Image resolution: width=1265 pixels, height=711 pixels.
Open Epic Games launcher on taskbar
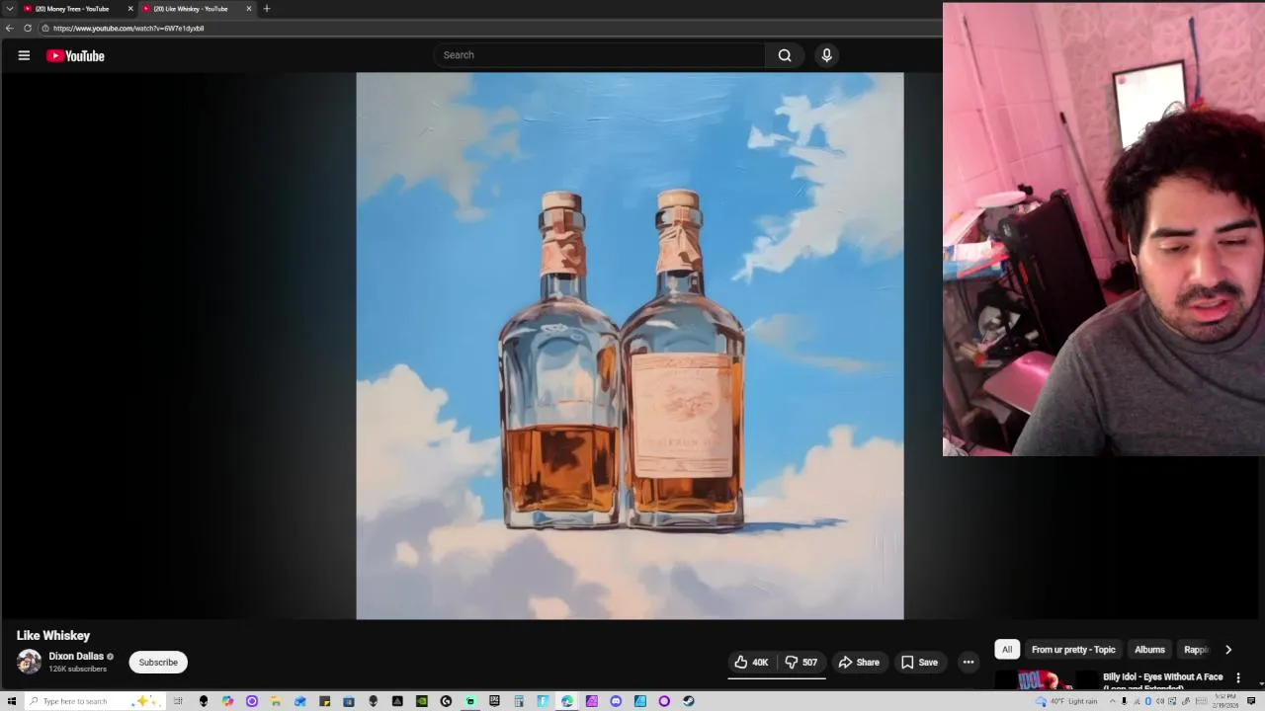(494, 701)
